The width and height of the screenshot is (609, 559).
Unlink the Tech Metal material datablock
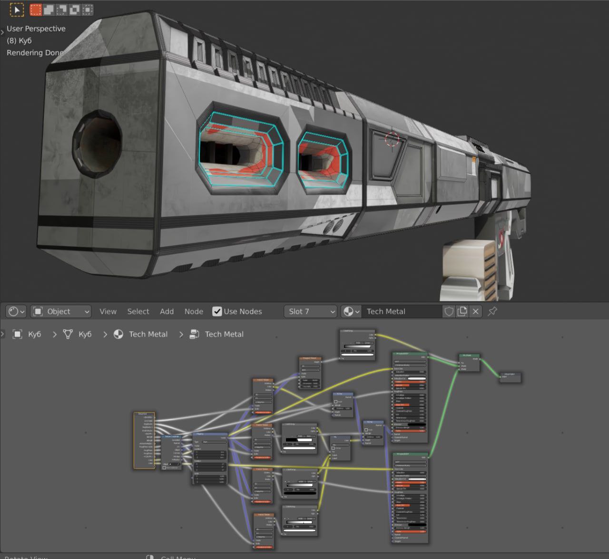[x=475, y=311]
